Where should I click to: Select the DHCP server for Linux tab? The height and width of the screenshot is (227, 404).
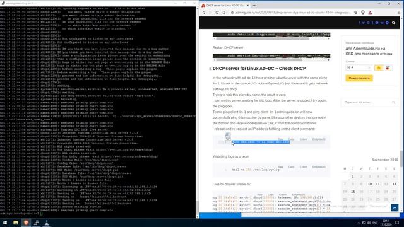coord(225,5)
